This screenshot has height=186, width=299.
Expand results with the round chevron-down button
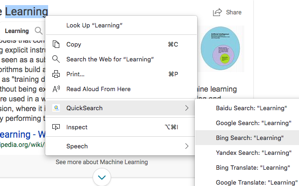tap(102, 177)
